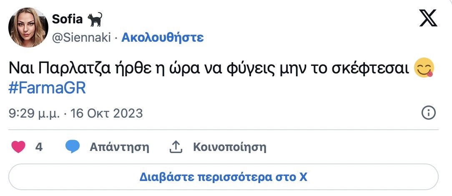Viewport: 452px width, 196px height.
Task: Click the blue reply bubble icon
Action: 72,147
